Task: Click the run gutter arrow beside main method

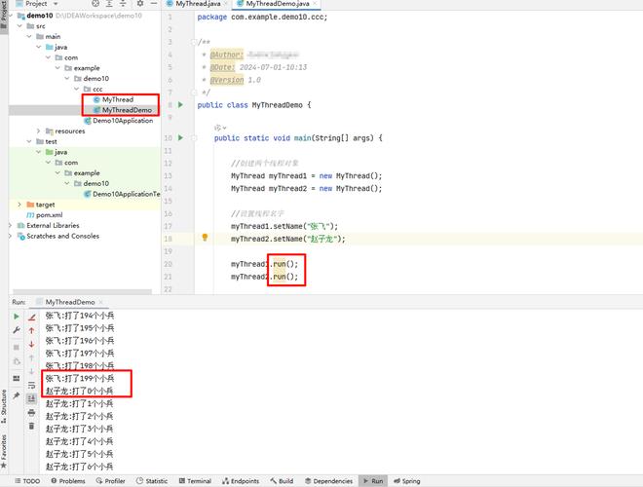Action: [181, 138]
